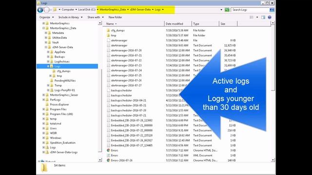Click the Vault folder icon in tree

click(x=50, y=42)
